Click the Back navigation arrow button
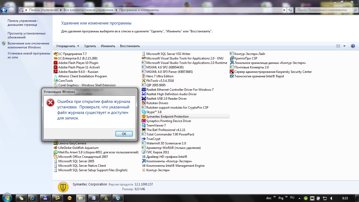Image resolution: width=359 pixels, height=202 pixels. 4,10
